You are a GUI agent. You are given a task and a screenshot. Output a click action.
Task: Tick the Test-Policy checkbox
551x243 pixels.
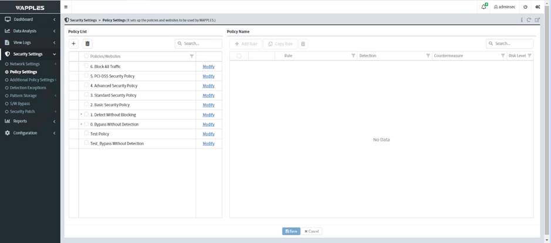click(x=86, y=133)
